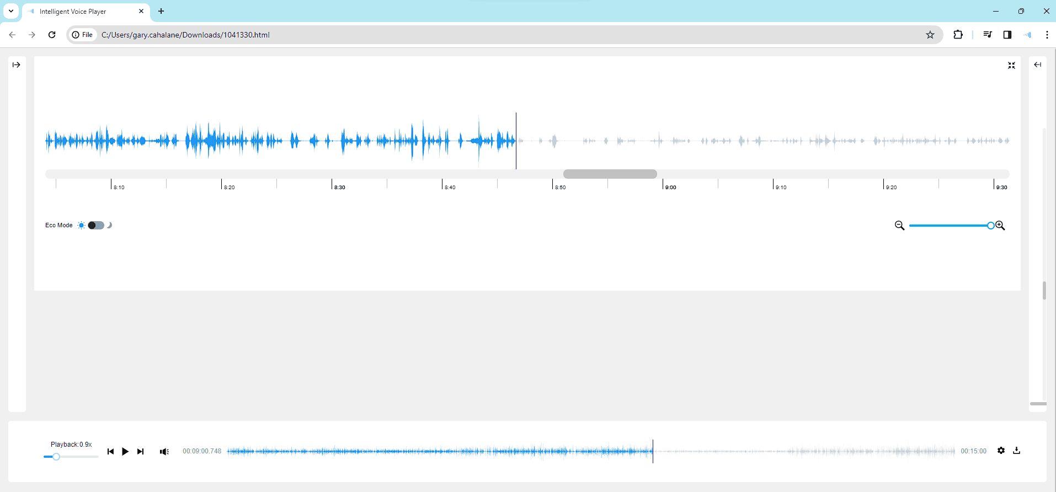Image resolution: width=1056 pixels, height=492 pixels.
Task: Toggle the Eco Mode switch
Action: [96, 225]
